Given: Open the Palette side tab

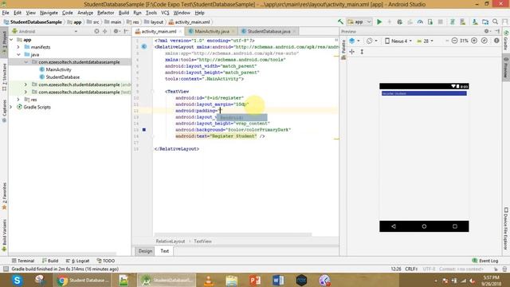Looking at the screenshot, I should [x=343, y=49].
